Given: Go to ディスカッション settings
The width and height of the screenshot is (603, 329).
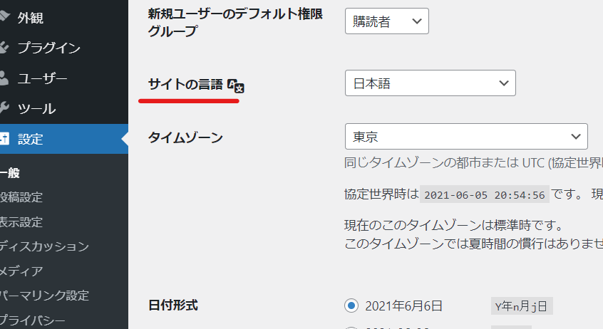Looking at the screenshot, I should coord(44,246).
